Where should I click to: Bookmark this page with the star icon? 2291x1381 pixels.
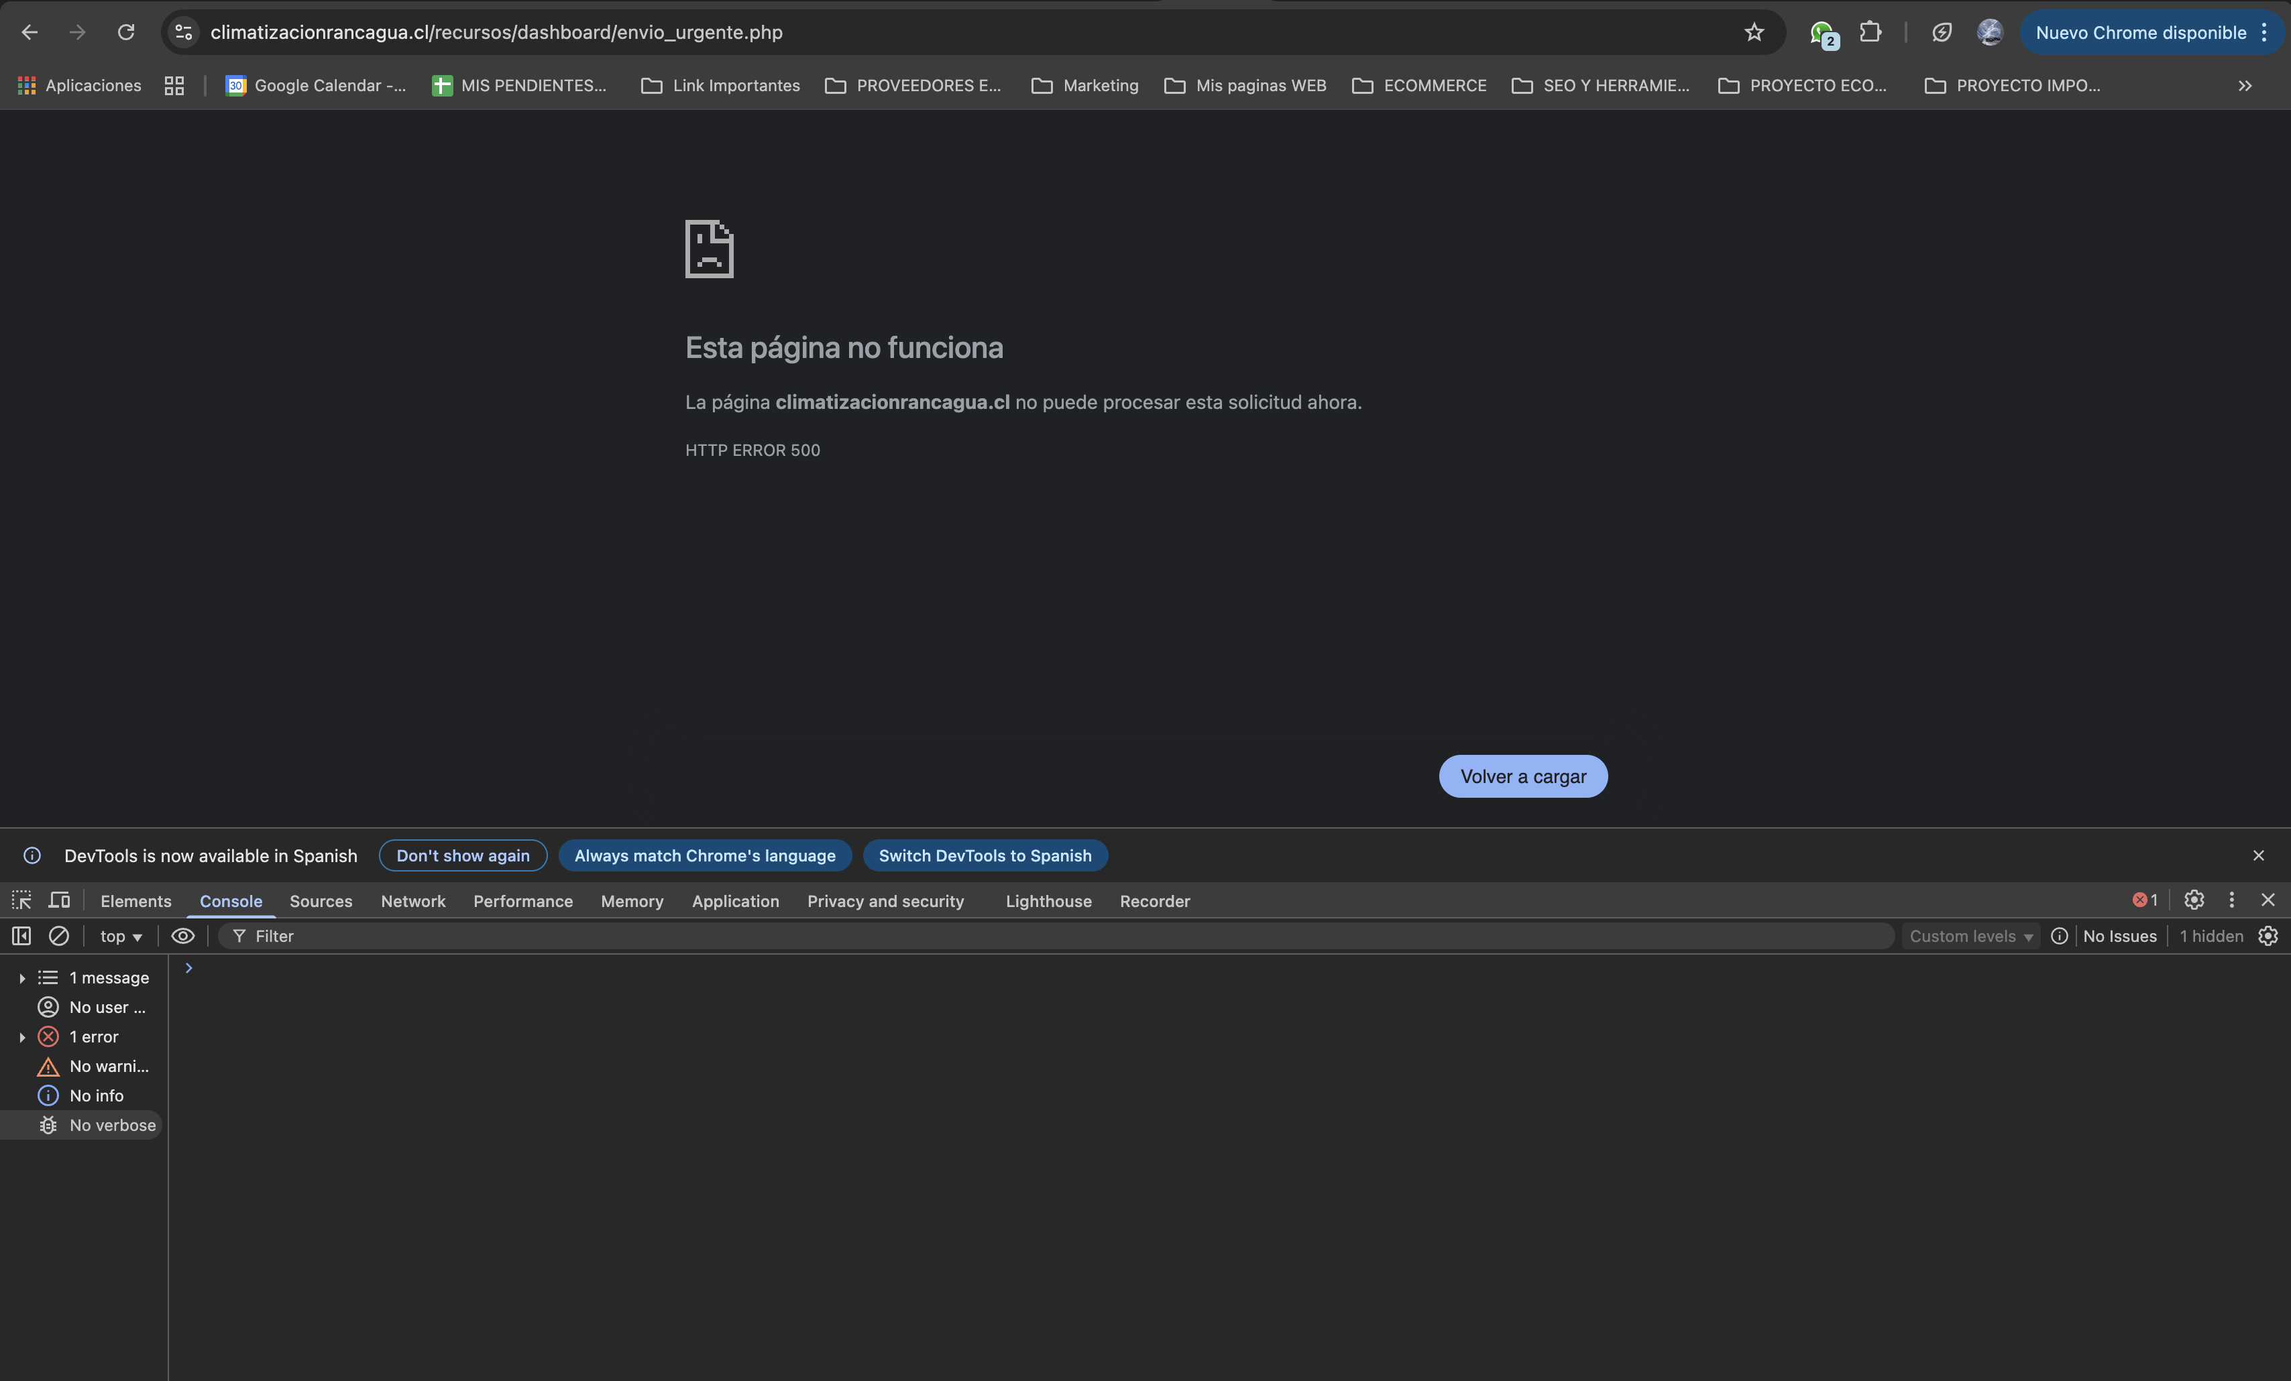(1754, 33)
